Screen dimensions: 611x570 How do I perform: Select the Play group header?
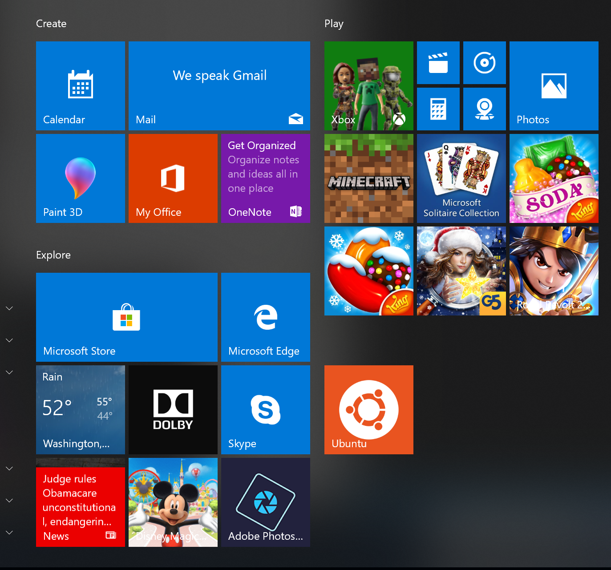pos(334,24)
